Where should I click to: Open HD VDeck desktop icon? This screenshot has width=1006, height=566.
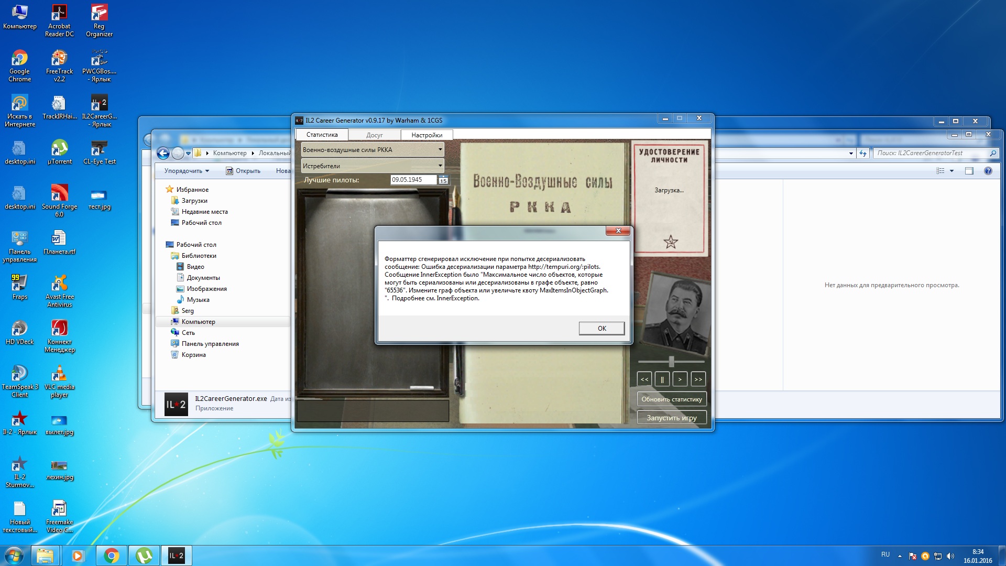point(19,332)
